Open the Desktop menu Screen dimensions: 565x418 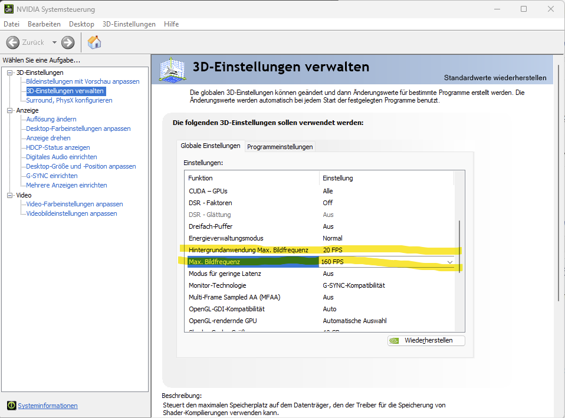click(82, 24)
